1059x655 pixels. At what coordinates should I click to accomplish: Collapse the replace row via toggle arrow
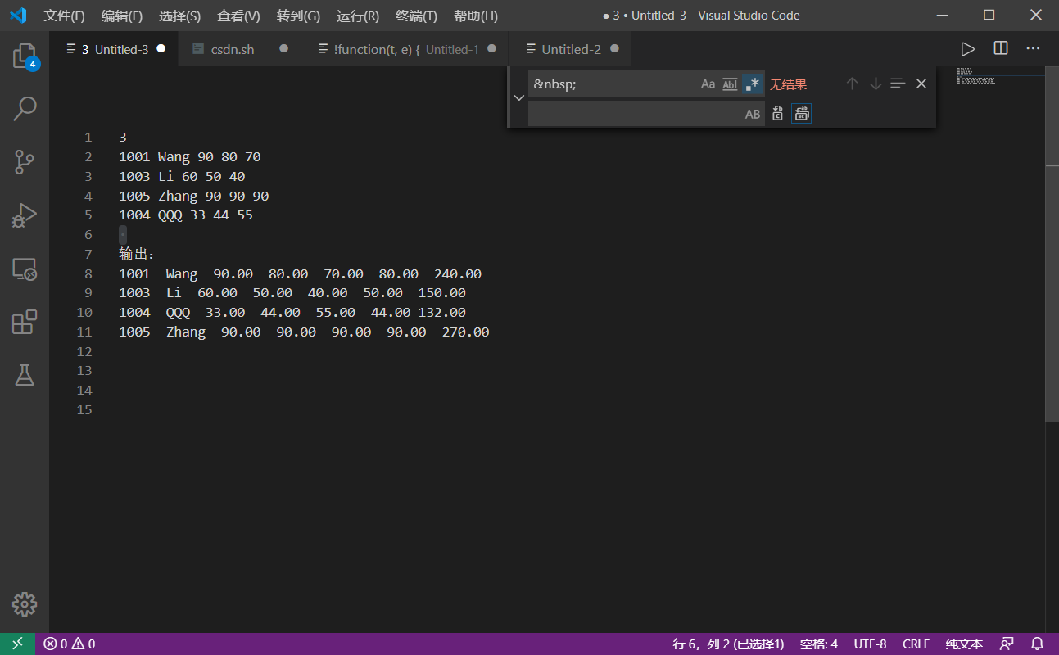click(518, 98)
